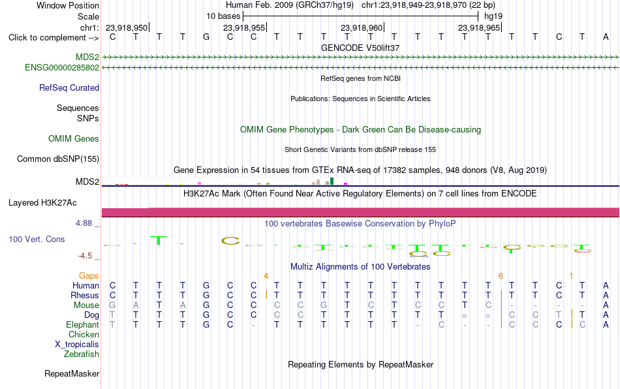Click the final A base in sequence ruler
Image resolution: width=620 pixels, height=389 pixels.
[606, 37]
